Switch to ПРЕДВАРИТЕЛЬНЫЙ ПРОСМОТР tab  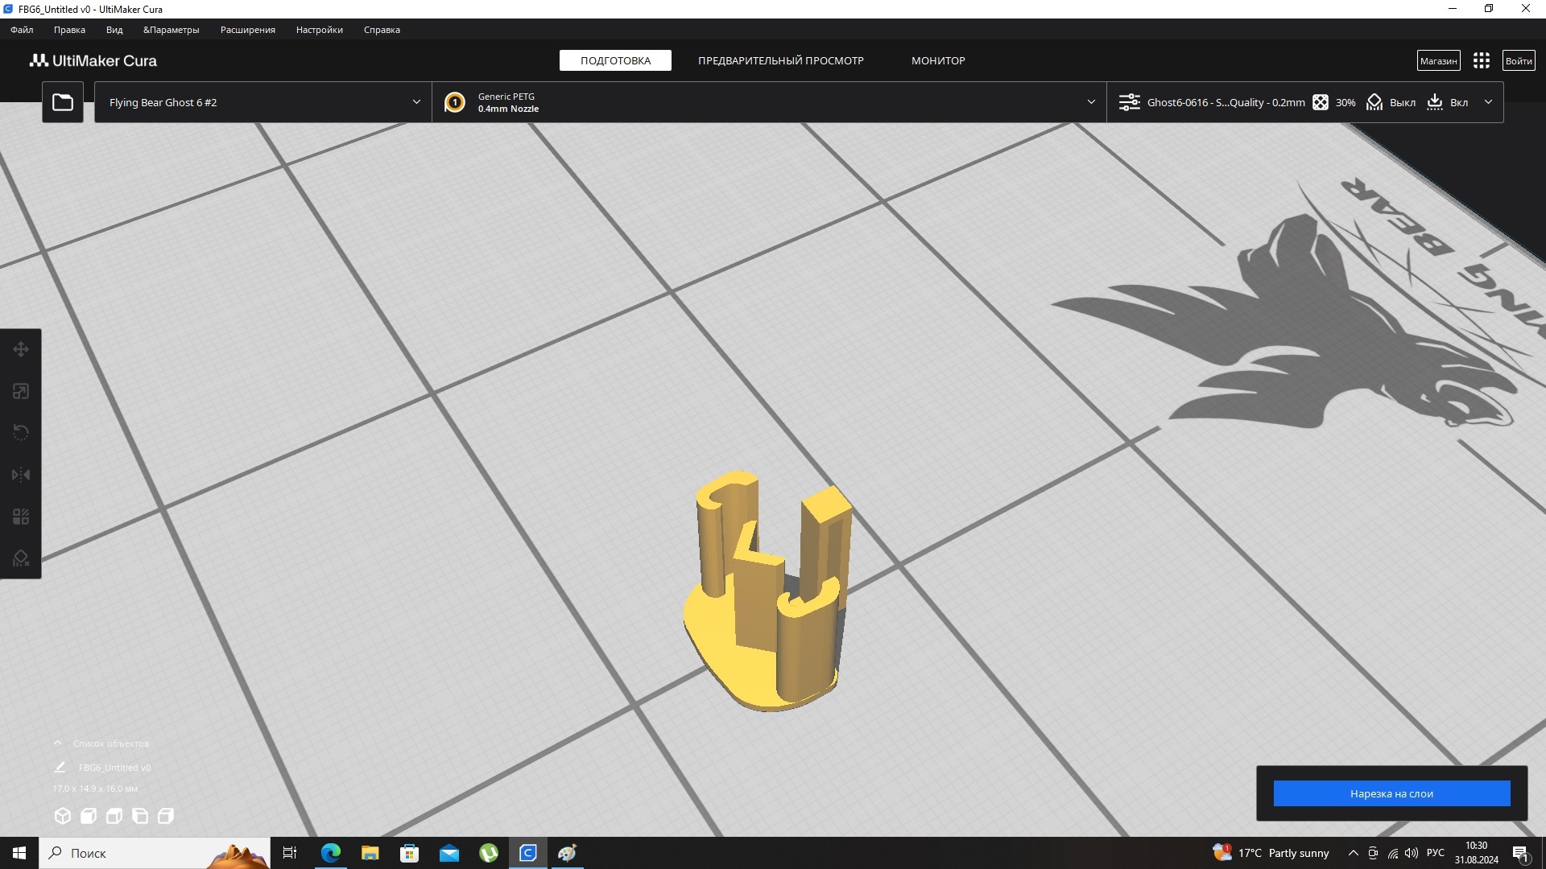[x=781, y=60]
